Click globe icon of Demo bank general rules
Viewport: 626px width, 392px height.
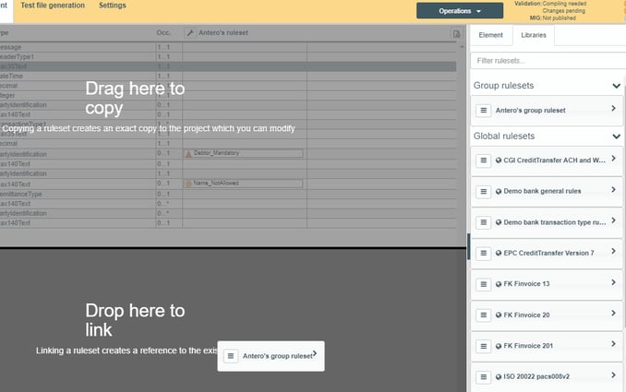pyautogui.click(x=499, y=192)
